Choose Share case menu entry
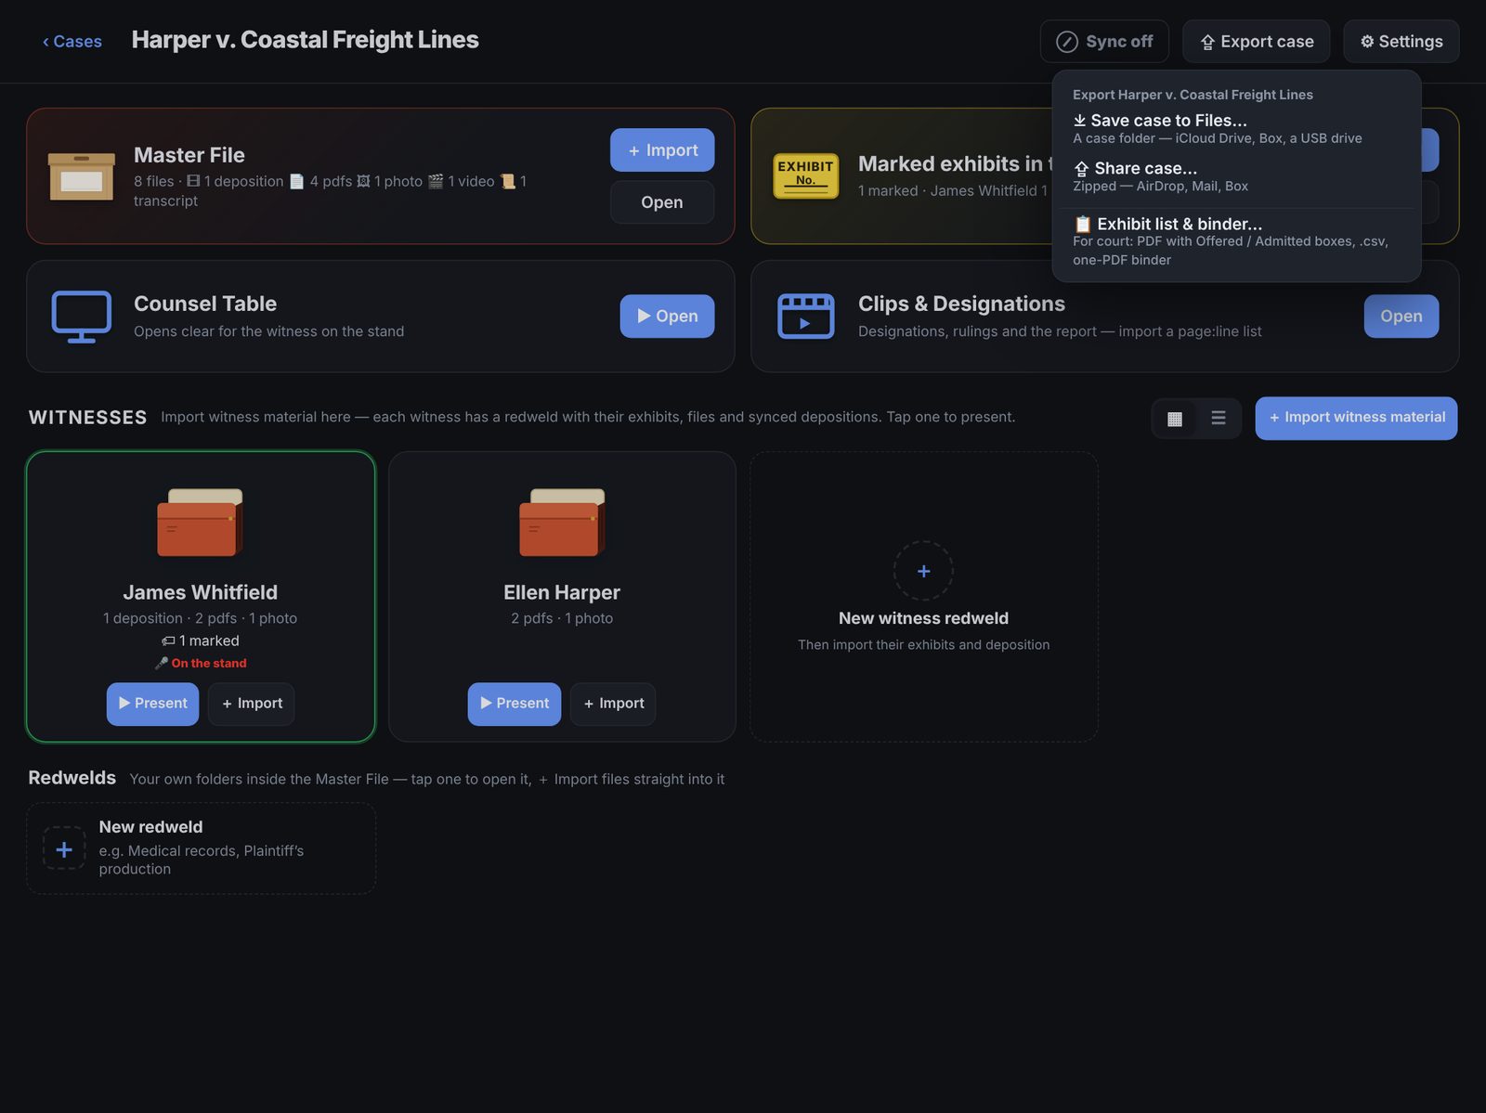This screenshot has width=1486, height=1113. [x=1236, y=176]
